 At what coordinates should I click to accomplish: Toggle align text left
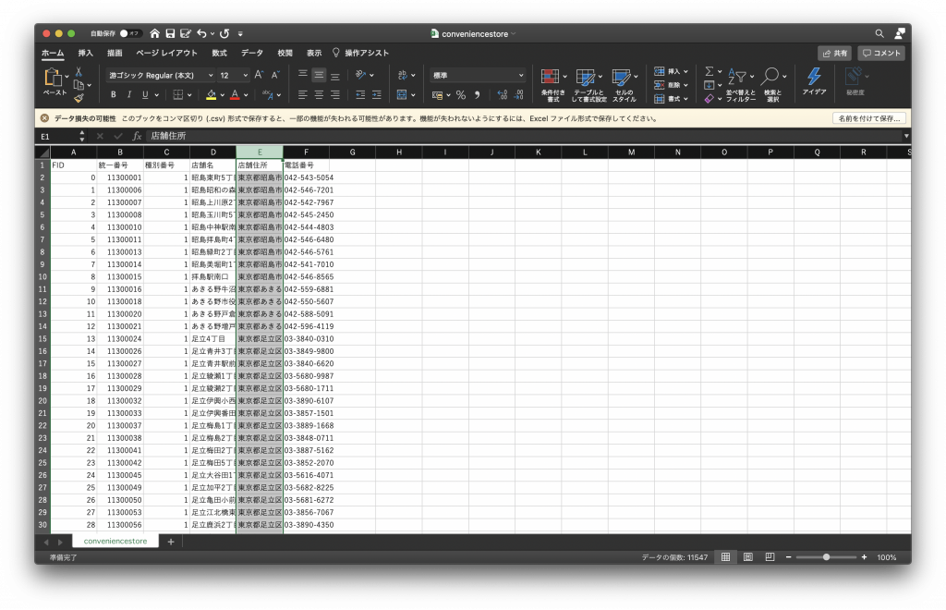303,94
